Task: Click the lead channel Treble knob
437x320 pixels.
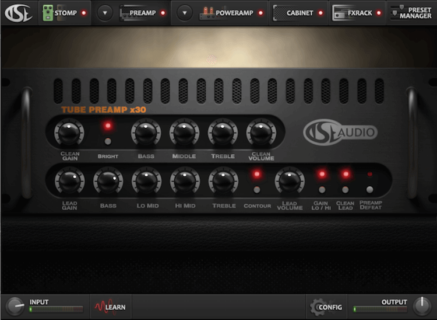Action: coord(223,181)
